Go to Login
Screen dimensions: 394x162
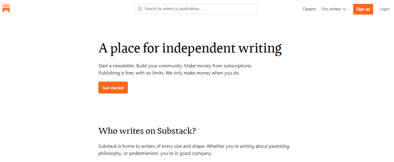point(384,9)
